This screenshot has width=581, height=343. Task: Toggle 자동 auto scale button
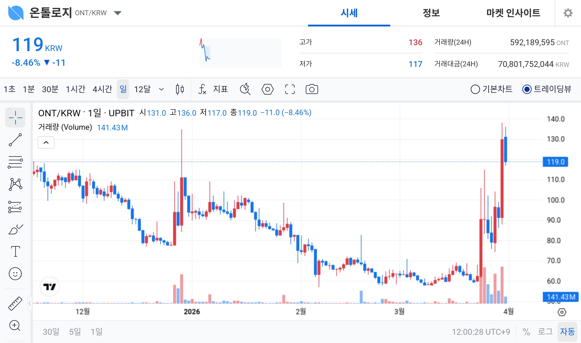tap(567, 332)
